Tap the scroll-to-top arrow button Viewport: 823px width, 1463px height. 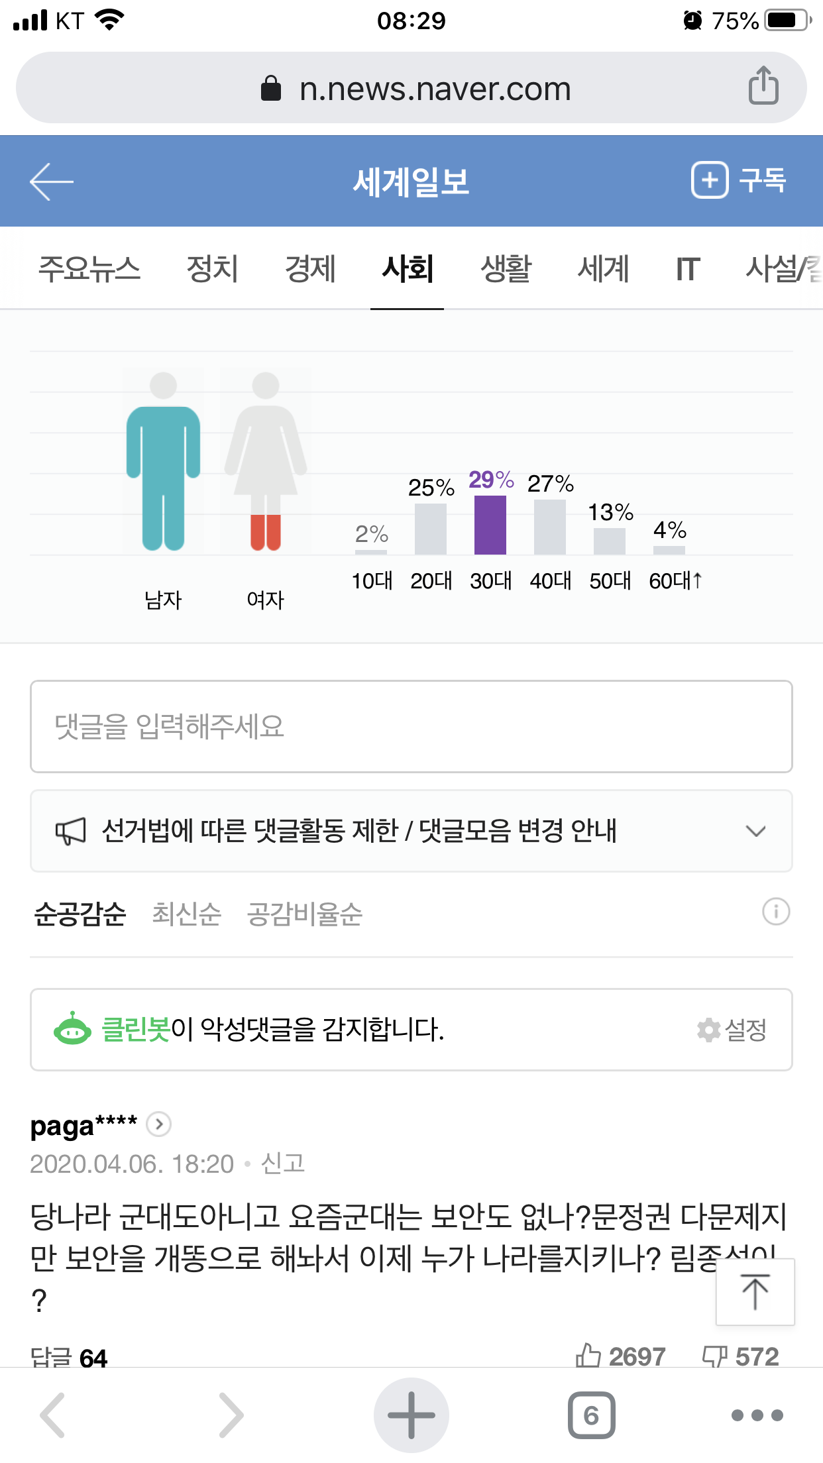pyautogui.click(x=755, y=1291)
